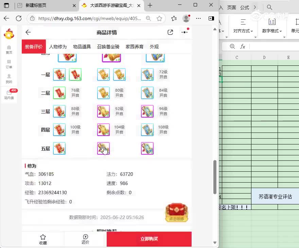
Task: Open browser settings and more menu
Action: click(x=198, y=18)
